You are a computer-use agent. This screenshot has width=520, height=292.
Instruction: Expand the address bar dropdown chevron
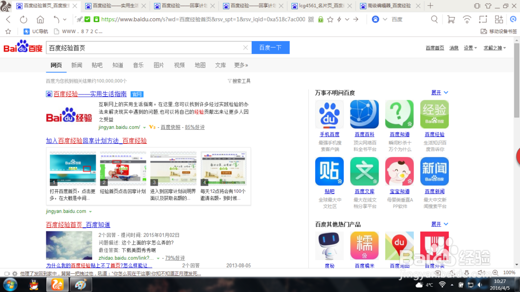pos(347,20)
